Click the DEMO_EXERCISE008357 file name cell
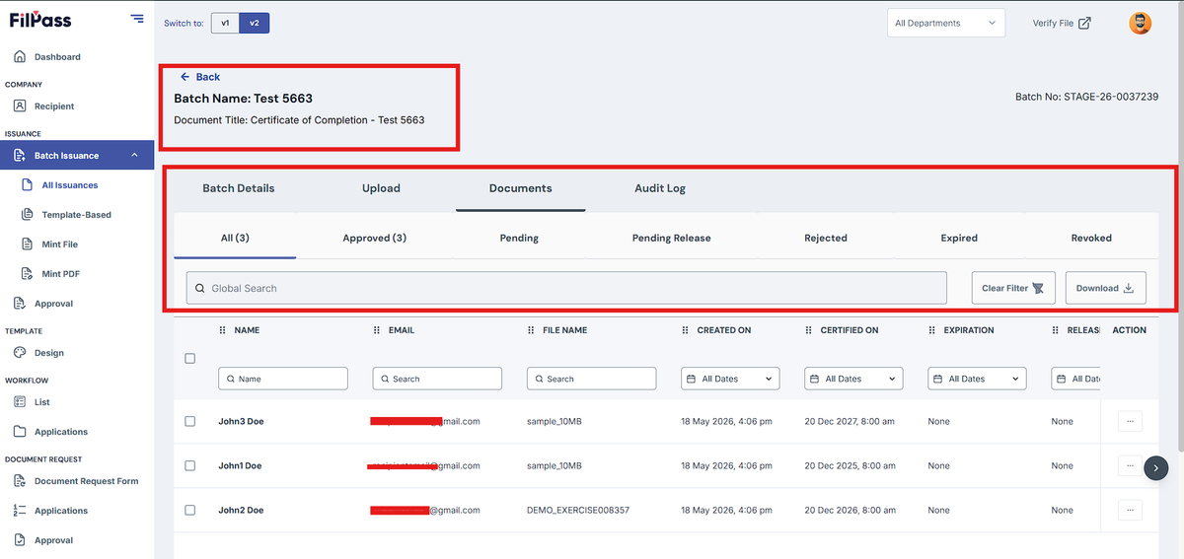 click(578, 510)
